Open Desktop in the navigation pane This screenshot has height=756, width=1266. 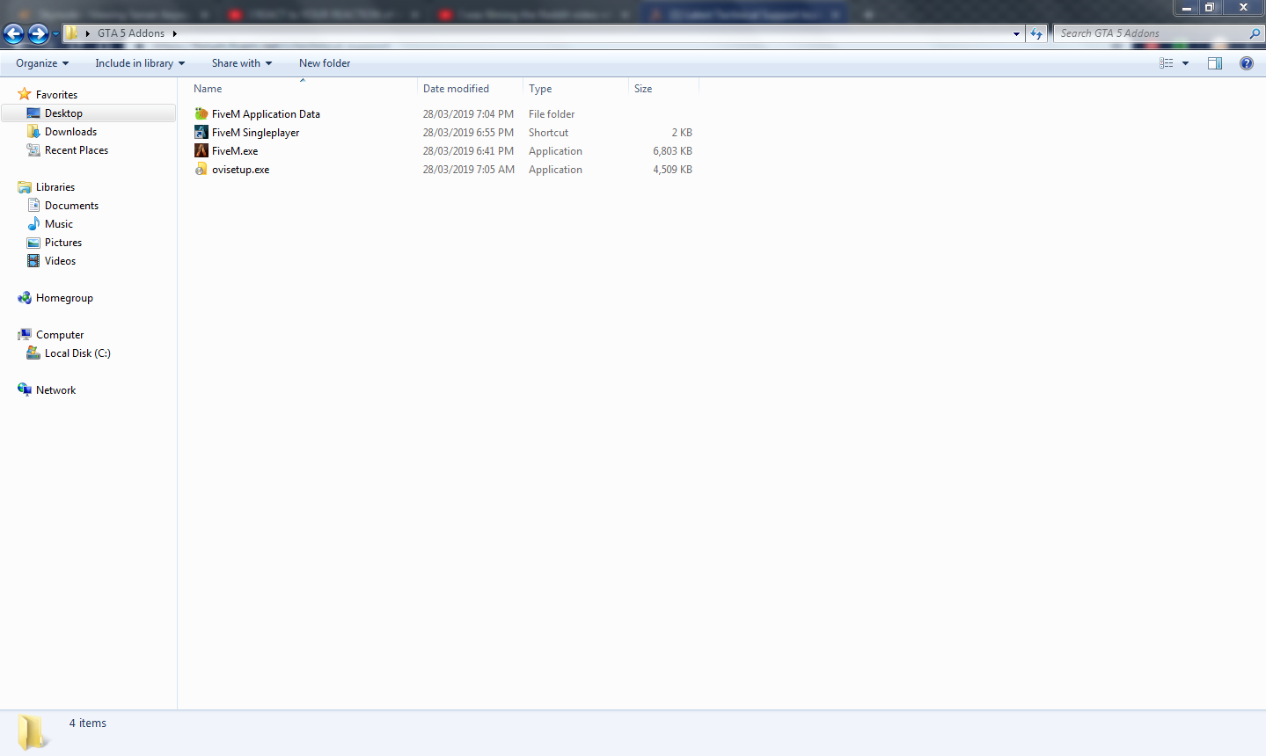(63, 113)
